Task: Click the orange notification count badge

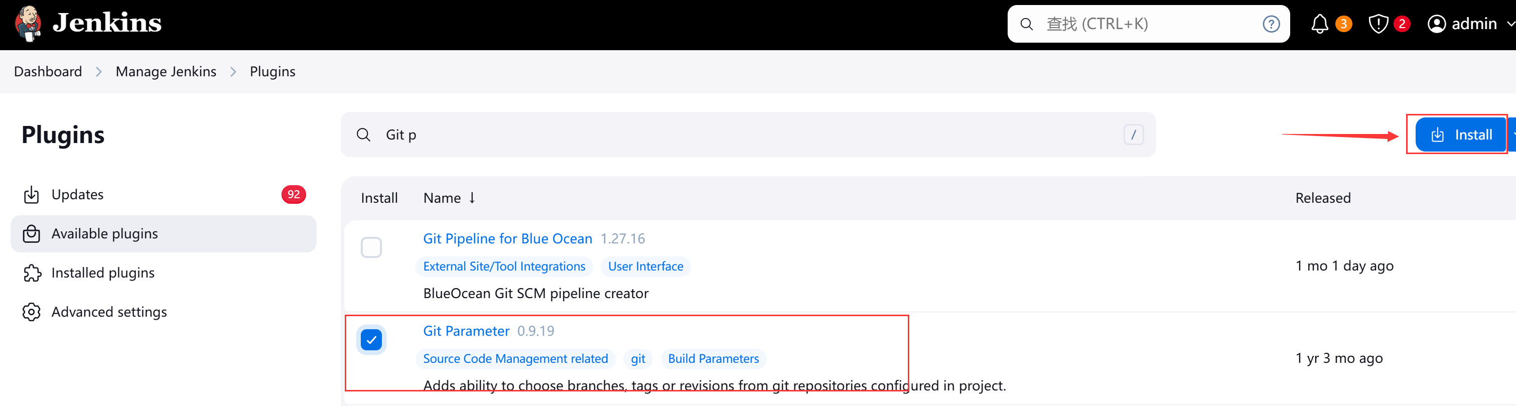Action: 1343,24
